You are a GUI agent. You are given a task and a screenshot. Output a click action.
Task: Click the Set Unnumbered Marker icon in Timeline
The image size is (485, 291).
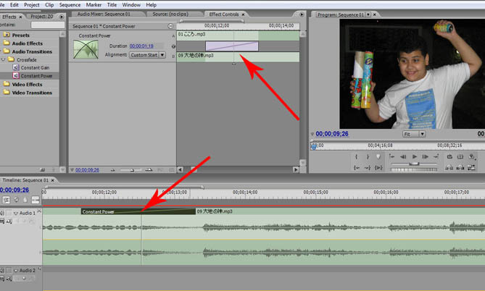pos(25,199)
